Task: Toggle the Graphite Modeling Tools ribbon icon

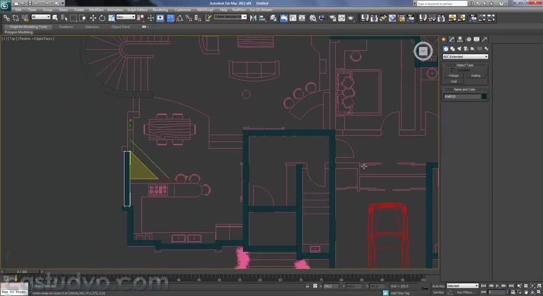Action: tap(284, 18)
